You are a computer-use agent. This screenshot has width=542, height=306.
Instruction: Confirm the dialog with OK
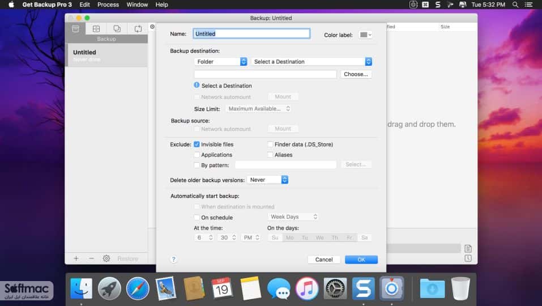point(361,260)
